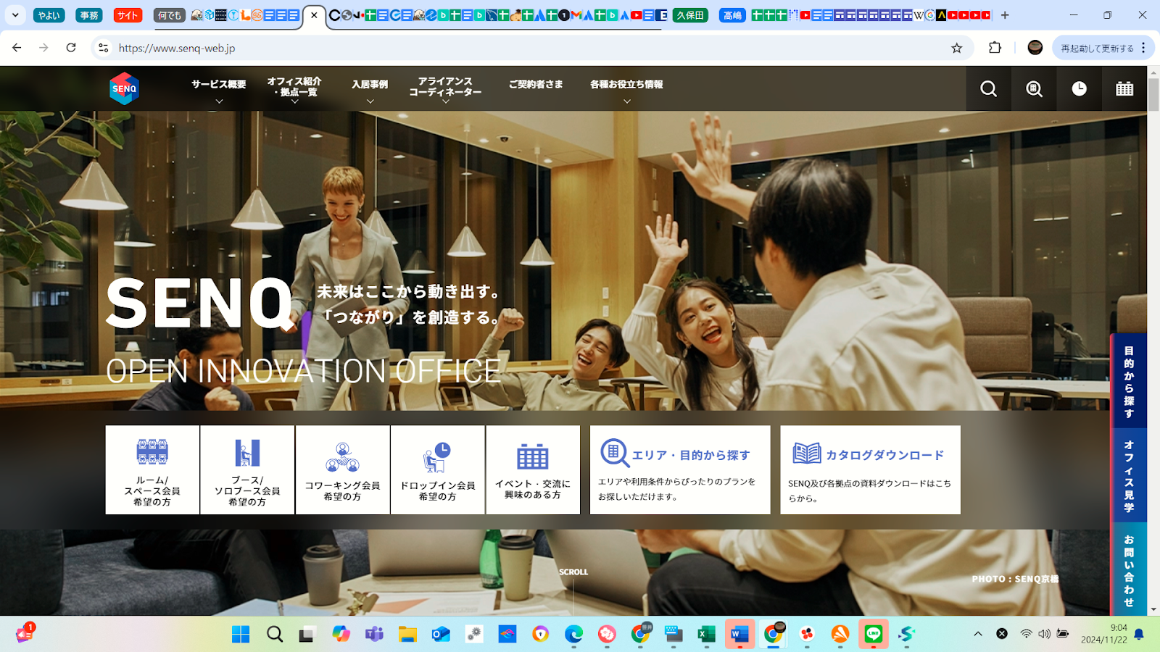Expand the アライアンスコーディネーター menu
Image resolution: width=1160 pixels, height=652 pixels.
(445, 90)
